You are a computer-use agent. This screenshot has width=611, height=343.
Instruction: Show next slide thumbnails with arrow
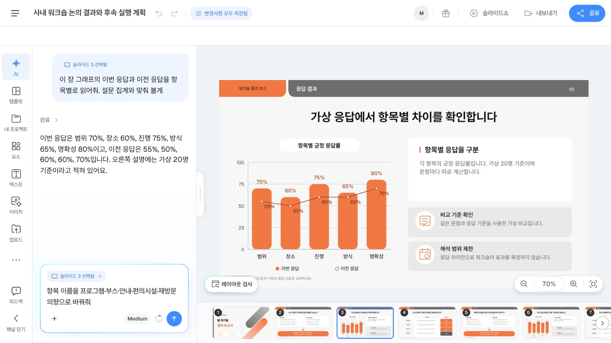click(x=602, y=323)
